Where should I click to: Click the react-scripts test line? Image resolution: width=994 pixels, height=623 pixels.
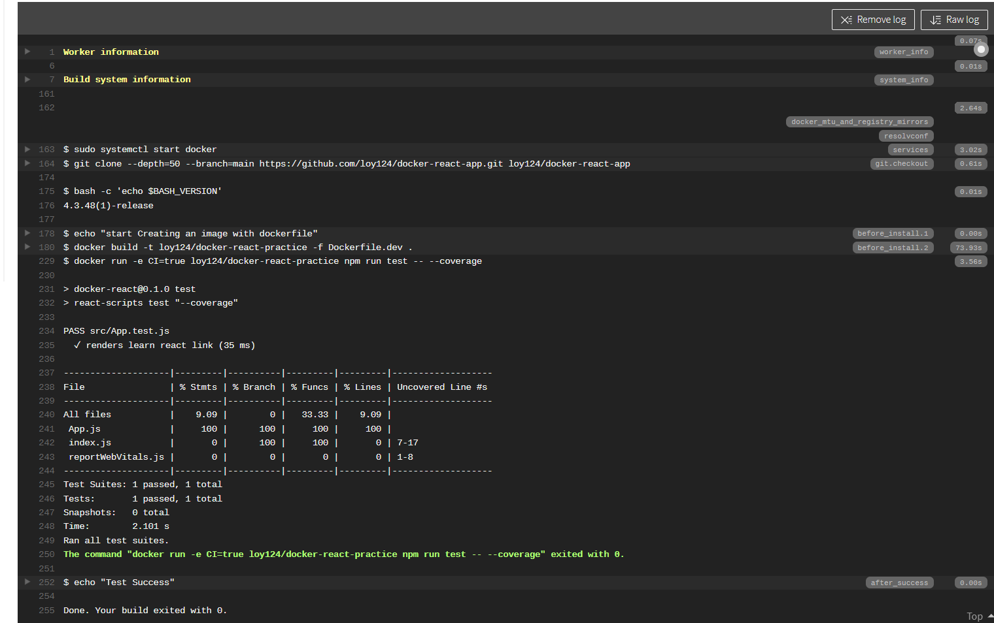click(x=150, y=303)
